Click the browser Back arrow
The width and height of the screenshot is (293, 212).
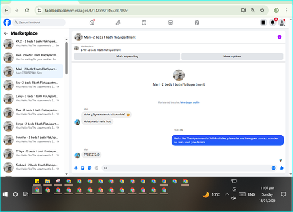tap(6, 11)
